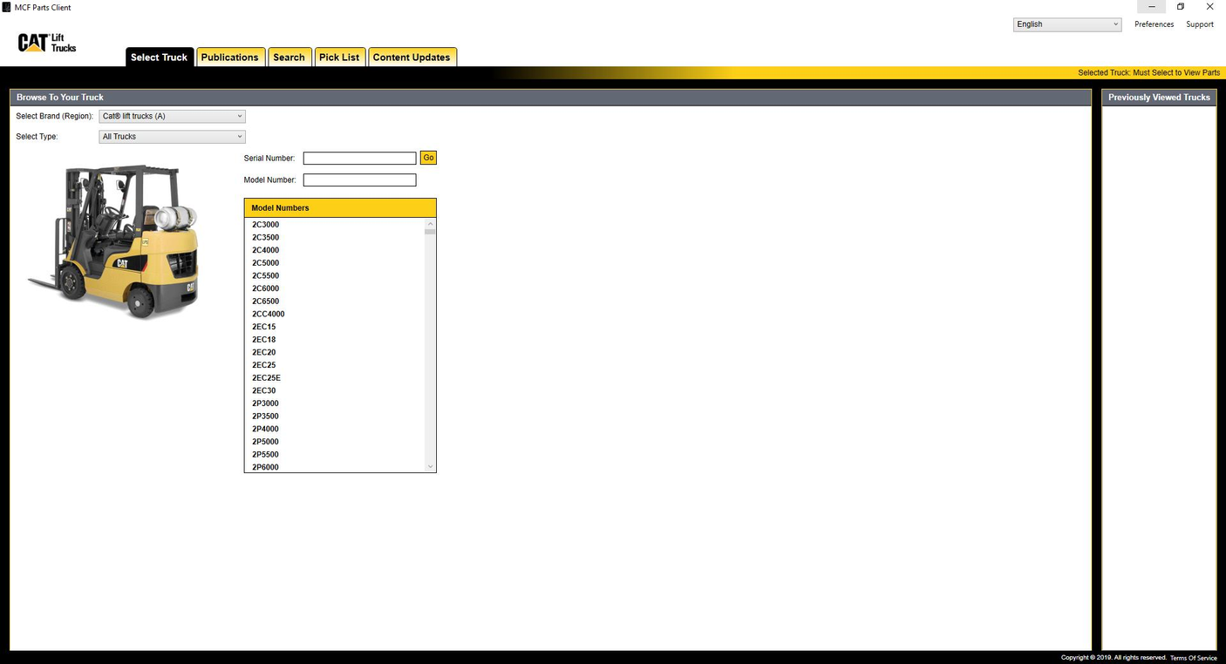Open the Content Updates tab
Image resolution: width=1226 pixels, height=664 pixels.
pyautogui.click(x=412, y=57)
